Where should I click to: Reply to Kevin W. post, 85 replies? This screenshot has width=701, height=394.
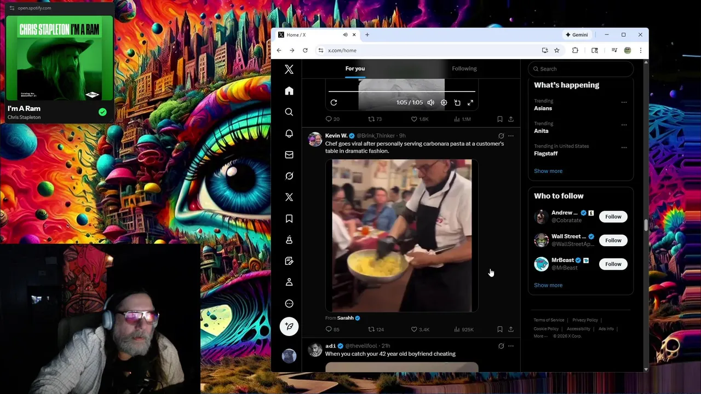coord(332,329)
